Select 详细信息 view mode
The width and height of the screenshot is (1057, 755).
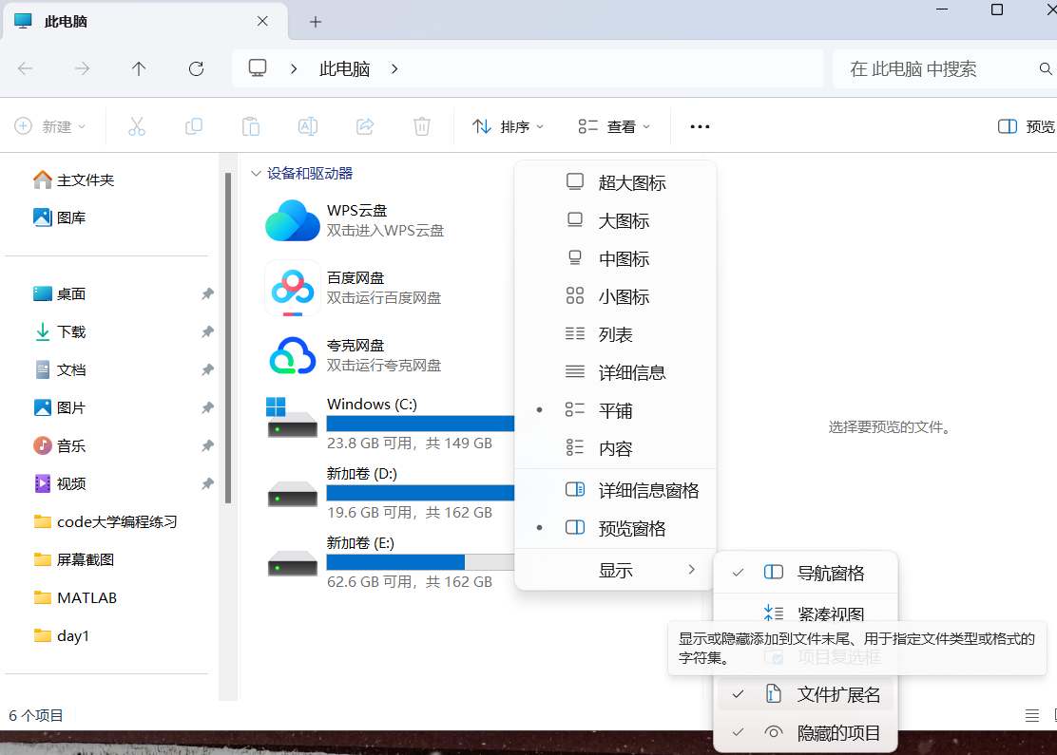point(615,371)
